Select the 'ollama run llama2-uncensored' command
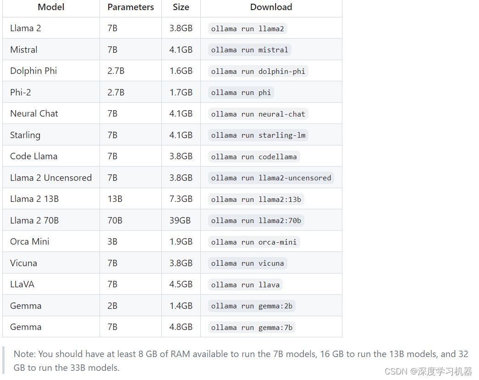This screenshot has width=479, height=380. click(x=271, y=178)
